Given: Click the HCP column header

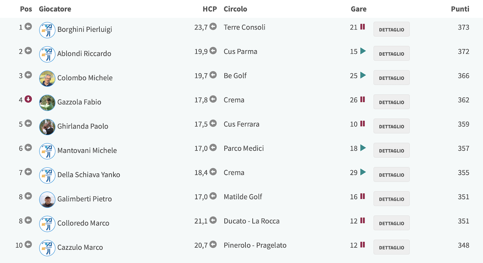Looking at the screenshot, I should point(210,9).
